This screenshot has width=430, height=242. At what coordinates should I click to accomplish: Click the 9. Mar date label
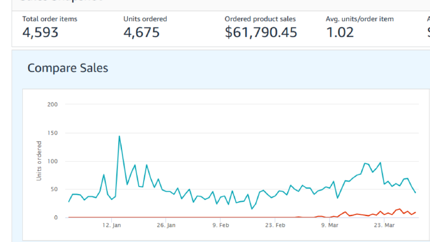tap(330, 225)
